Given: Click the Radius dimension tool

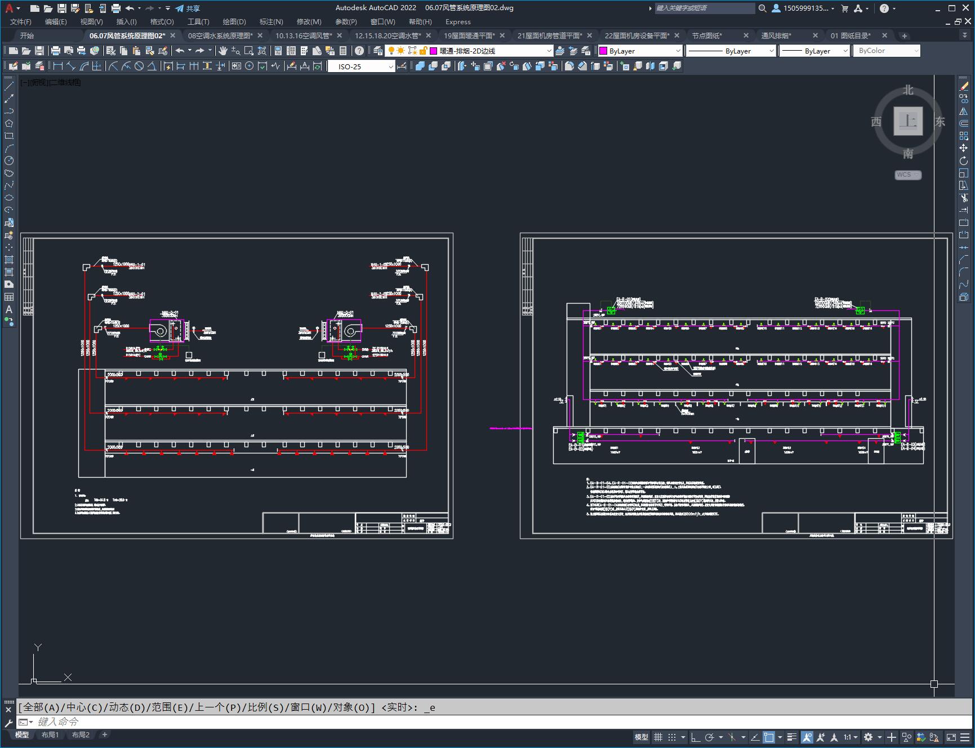Looking at the screenshot, I should point(113,66).
